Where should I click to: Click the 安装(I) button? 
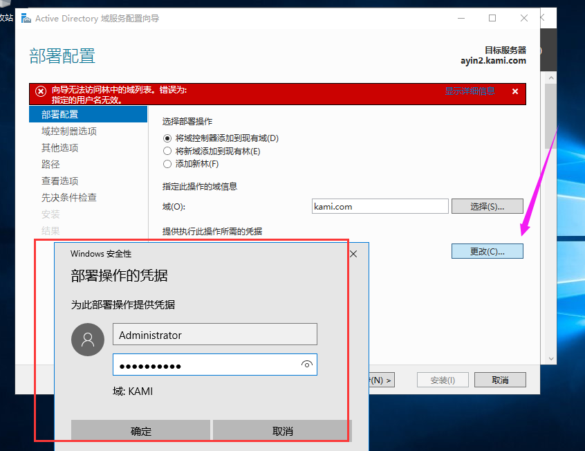(x=443, y=380)
